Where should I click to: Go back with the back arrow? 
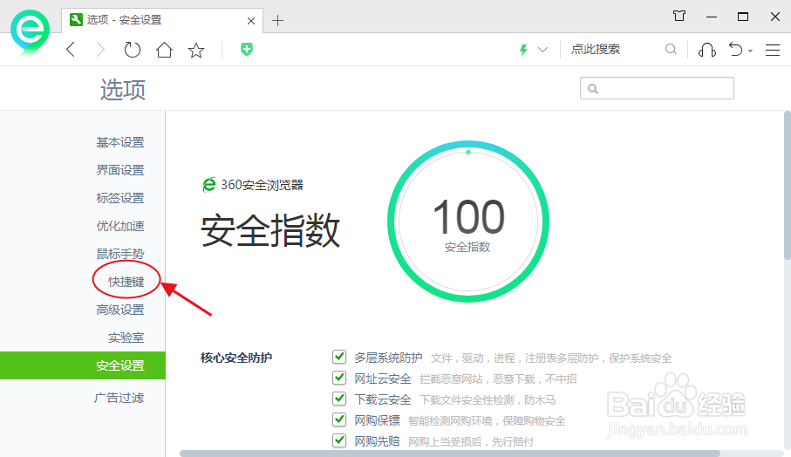(x=71, y=50)
